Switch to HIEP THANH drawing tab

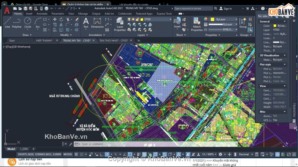[44, 40]
